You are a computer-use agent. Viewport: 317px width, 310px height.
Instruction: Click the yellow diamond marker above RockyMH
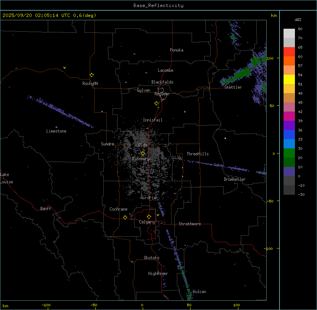click(92, 75)
